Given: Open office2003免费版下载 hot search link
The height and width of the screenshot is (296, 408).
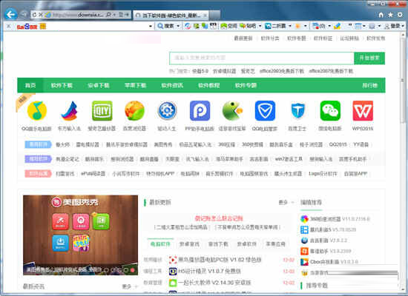Looking at the screenshot, I should click(282, 71).
